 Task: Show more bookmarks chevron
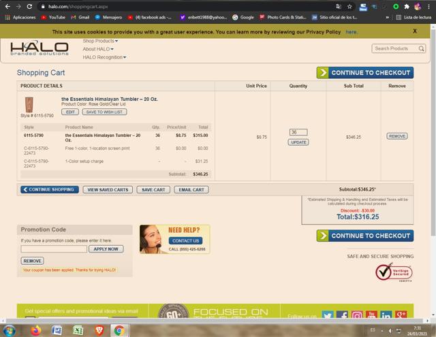pos(387,17)
